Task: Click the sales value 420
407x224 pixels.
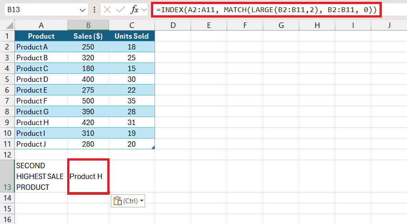Action: pyautogui.click(x=88, y=122)
